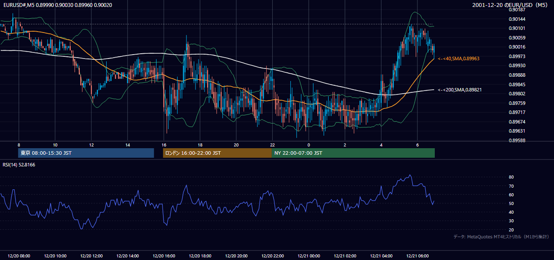Click RSI scale value 70
Viewport: 554px width, 260px height.
coord(512,186)
